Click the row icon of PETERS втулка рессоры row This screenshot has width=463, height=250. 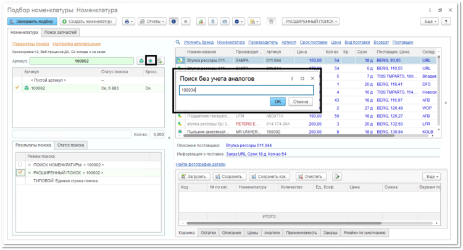(x=180, y=124)
